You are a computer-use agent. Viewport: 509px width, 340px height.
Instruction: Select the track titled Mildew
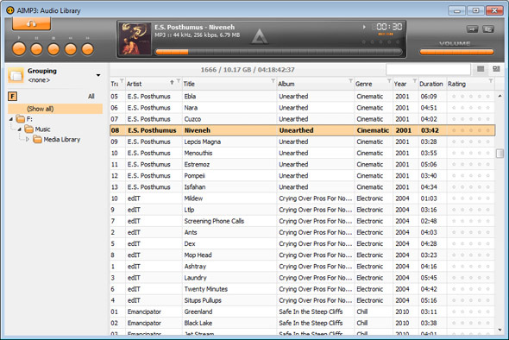pos(302,198)
